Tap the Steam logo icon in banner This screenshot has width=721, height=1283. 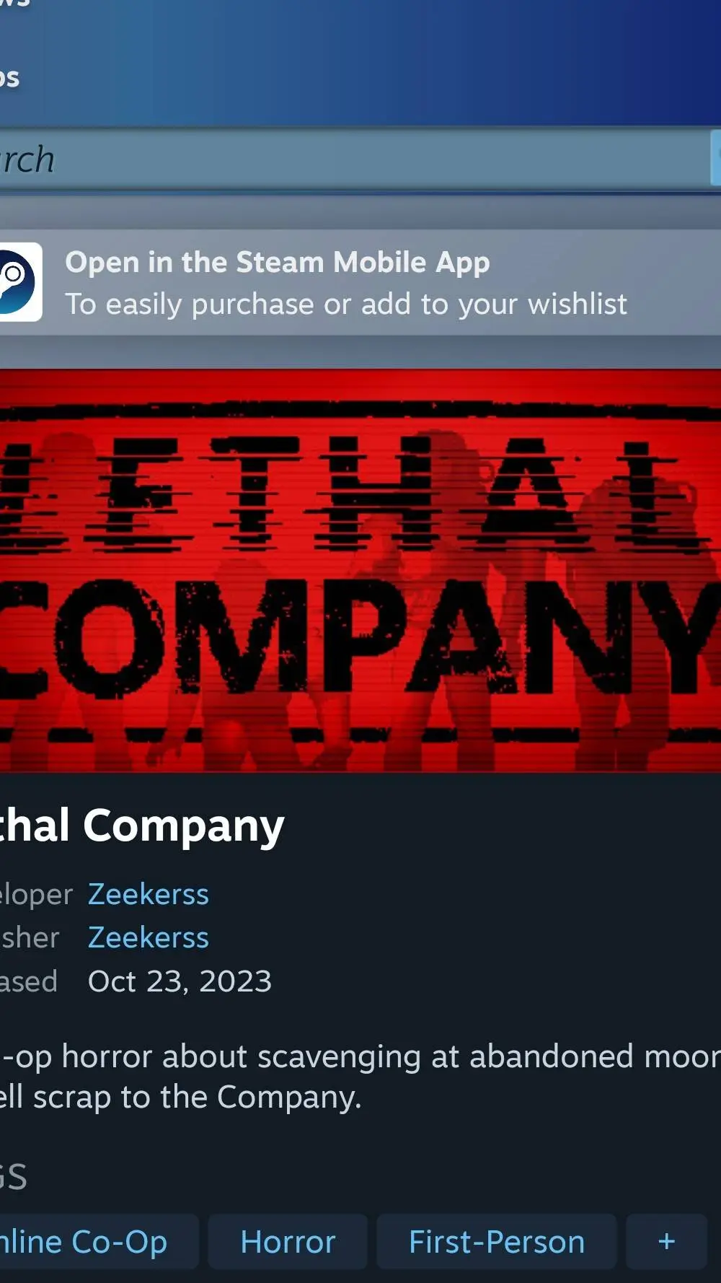19,282
